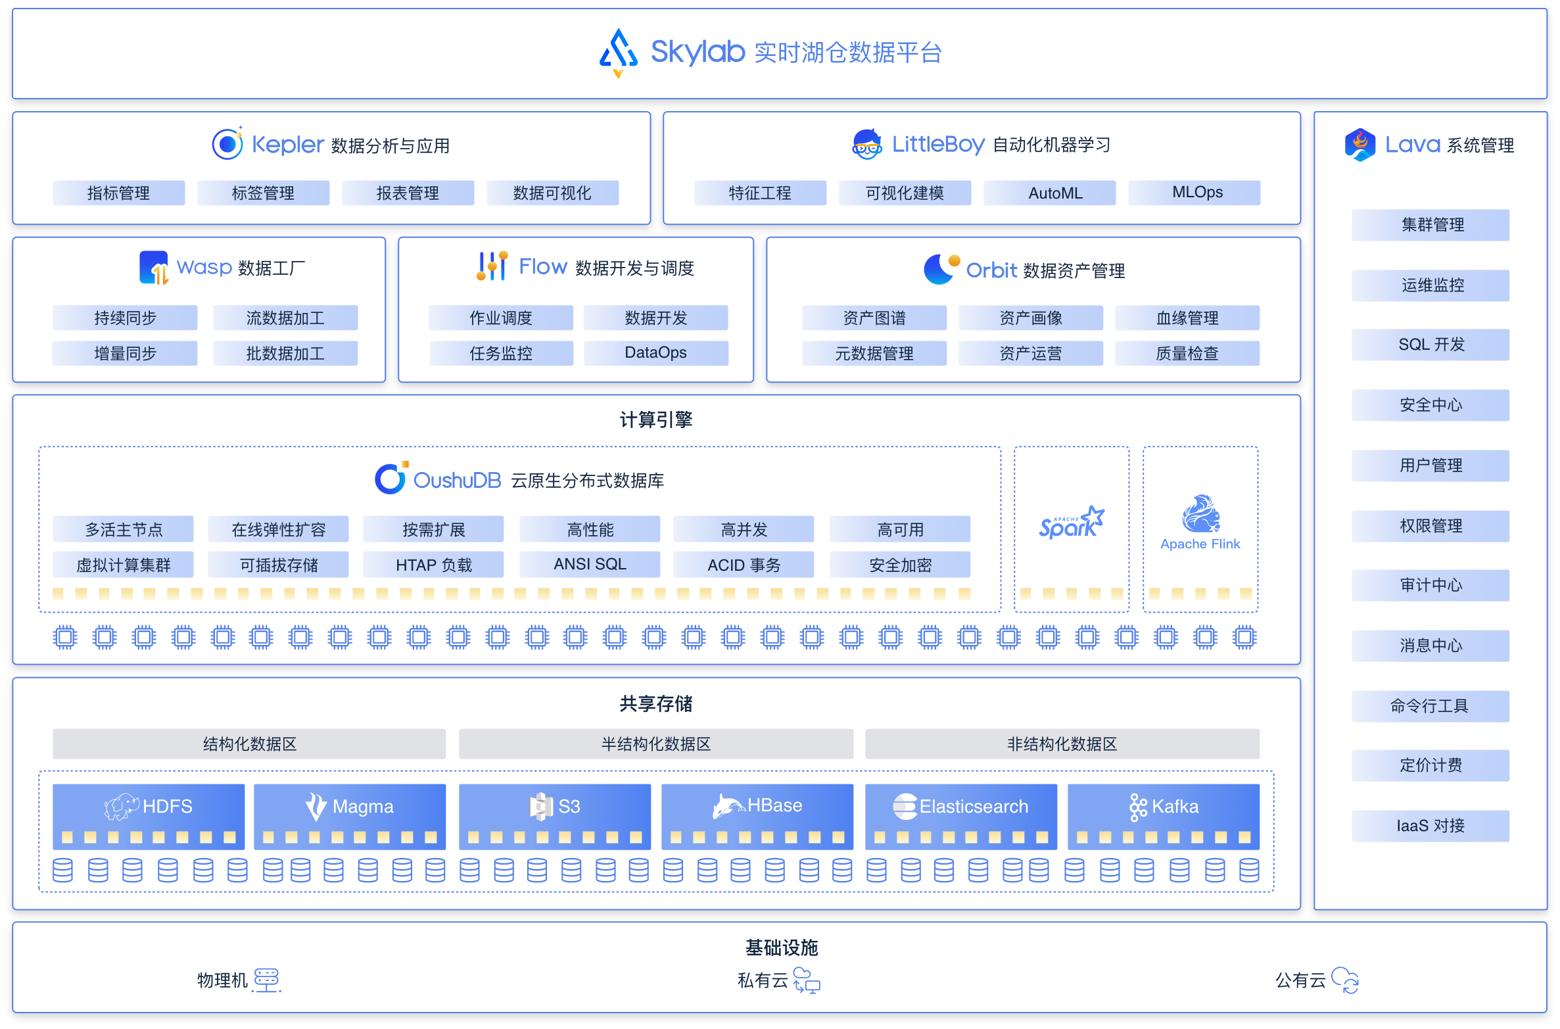Select the 指标管理 box
Image resolution: width=1560 pixels, height=1029 pixels.
tap(119, 193)
